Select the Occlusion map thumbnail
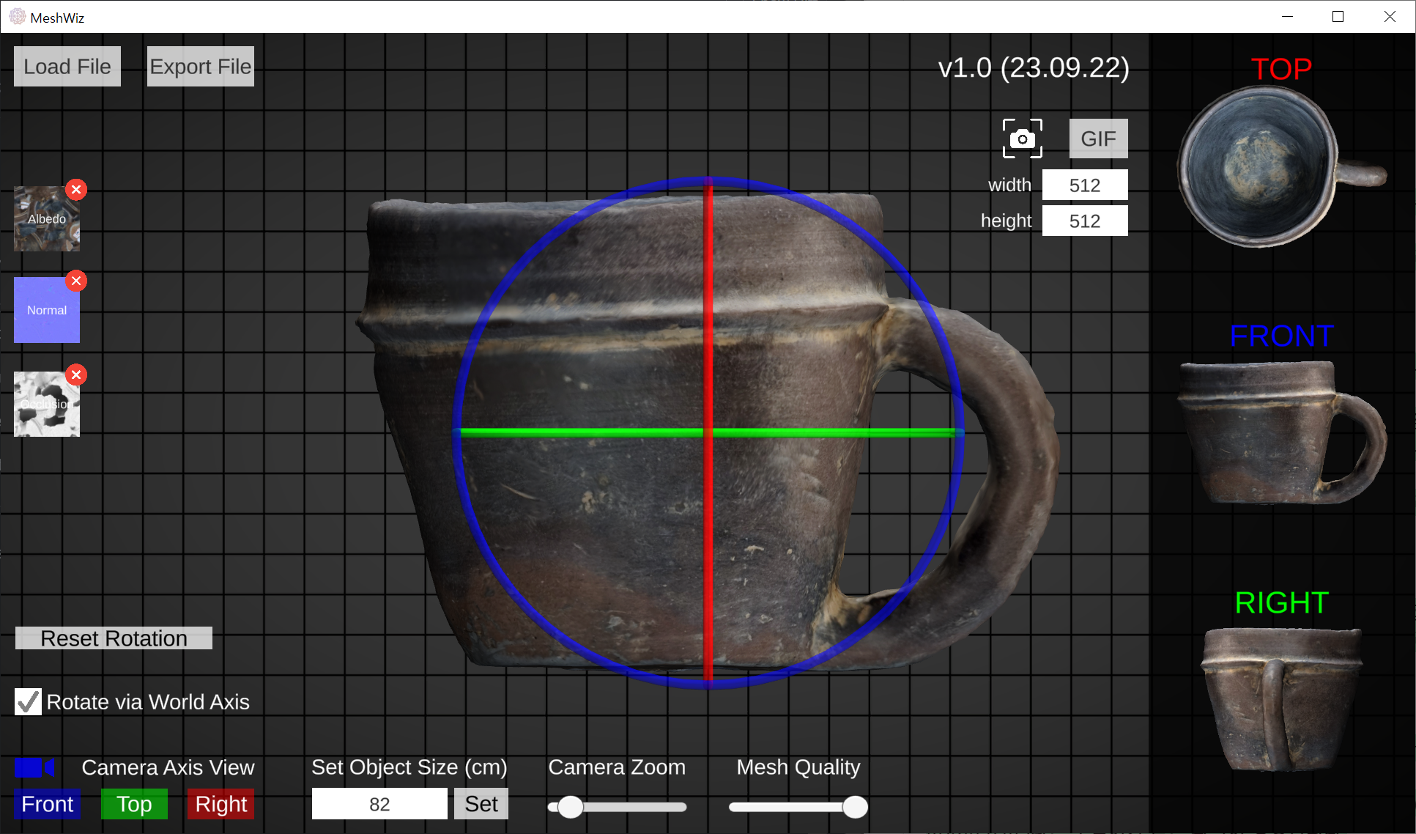 [x=47, y=404]
